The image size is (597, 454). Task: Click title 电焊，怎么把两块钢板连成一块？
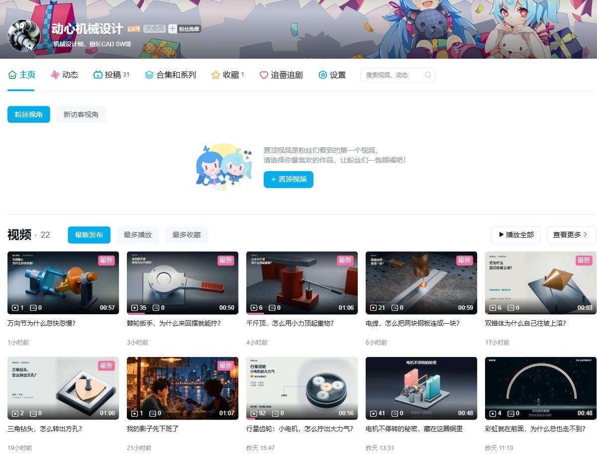[412, 323]
